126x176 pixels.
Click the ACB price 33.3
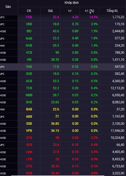[x=56, y=81]
